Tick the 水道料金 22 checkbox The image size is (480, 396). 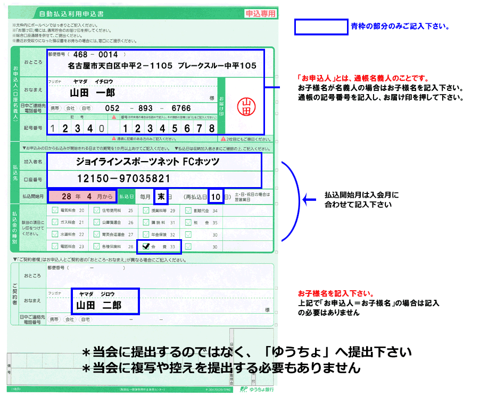tap(55, 234)
